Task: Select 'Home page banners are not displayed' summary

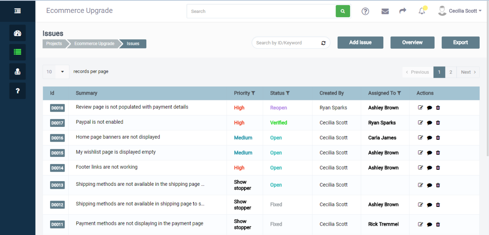Action: [x=118, y=137]
